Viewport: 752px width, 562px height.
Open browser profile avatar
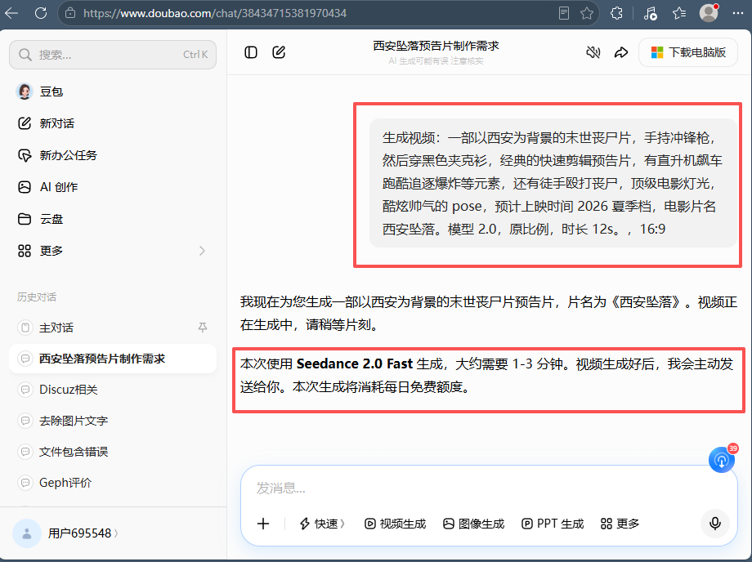[709, 13]
